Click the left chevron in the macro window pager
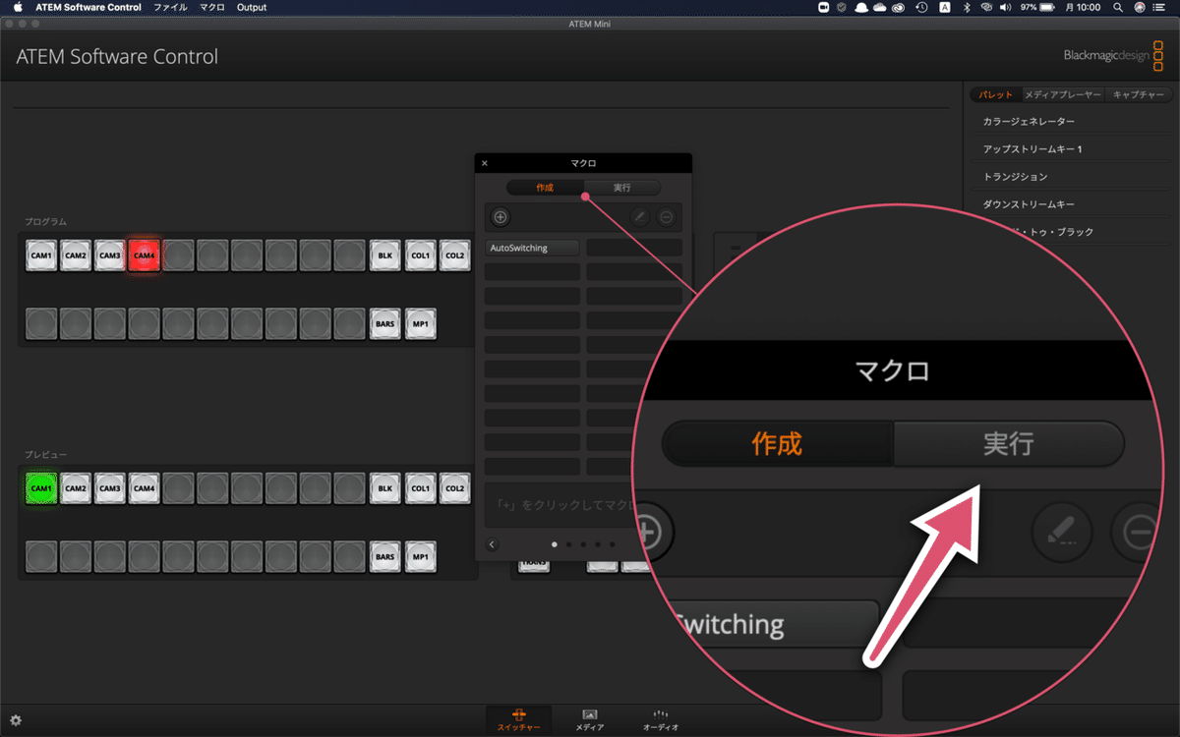Image resolution: width=1180 pixels, height=737 pixels. (x=492, y=544)
